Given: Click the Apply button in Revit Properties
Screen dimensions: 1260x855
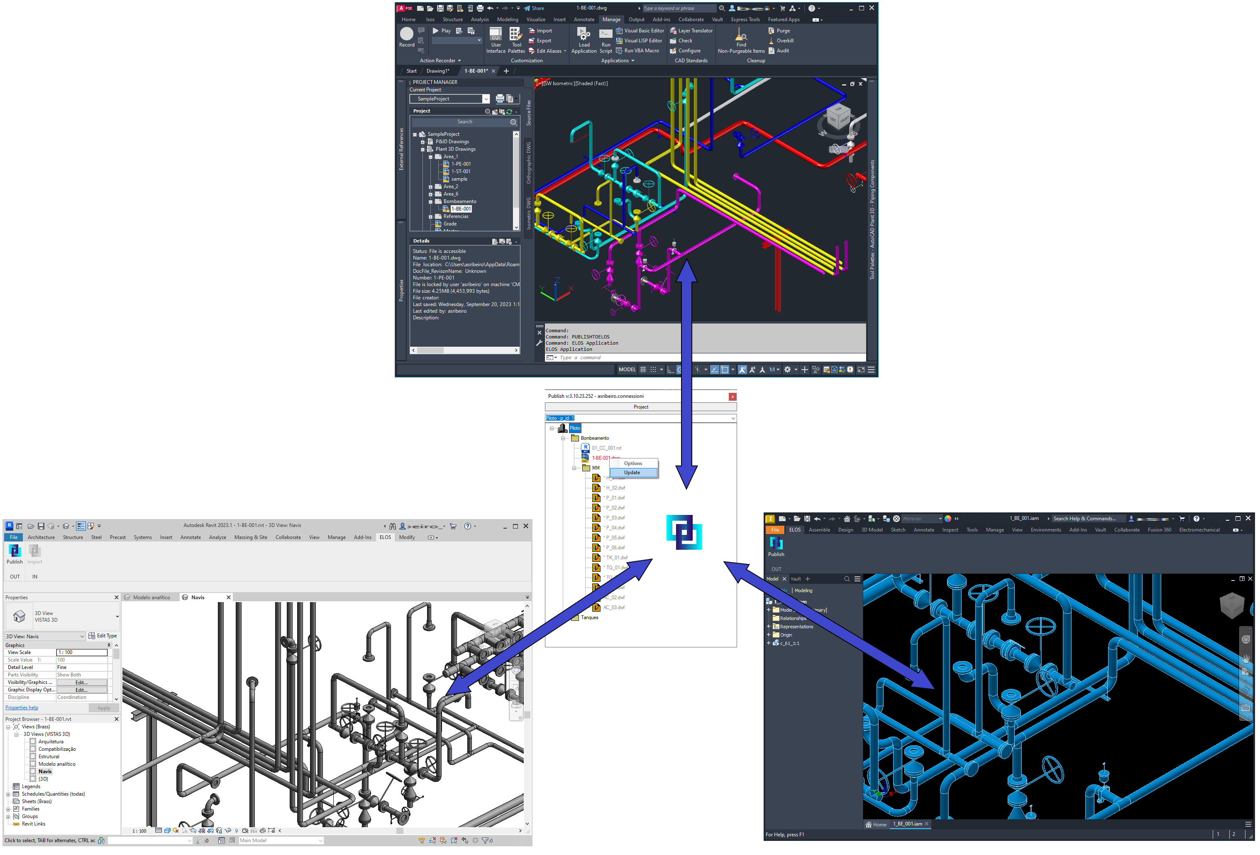Looking at the screenshot, I should pos(104,708).
